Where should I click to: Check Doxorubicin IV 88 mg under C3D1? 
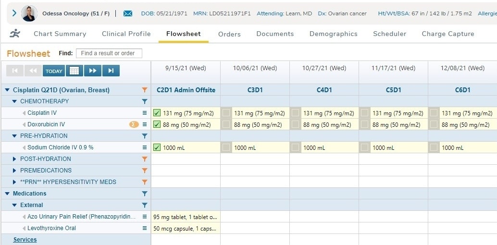(226, 124)
